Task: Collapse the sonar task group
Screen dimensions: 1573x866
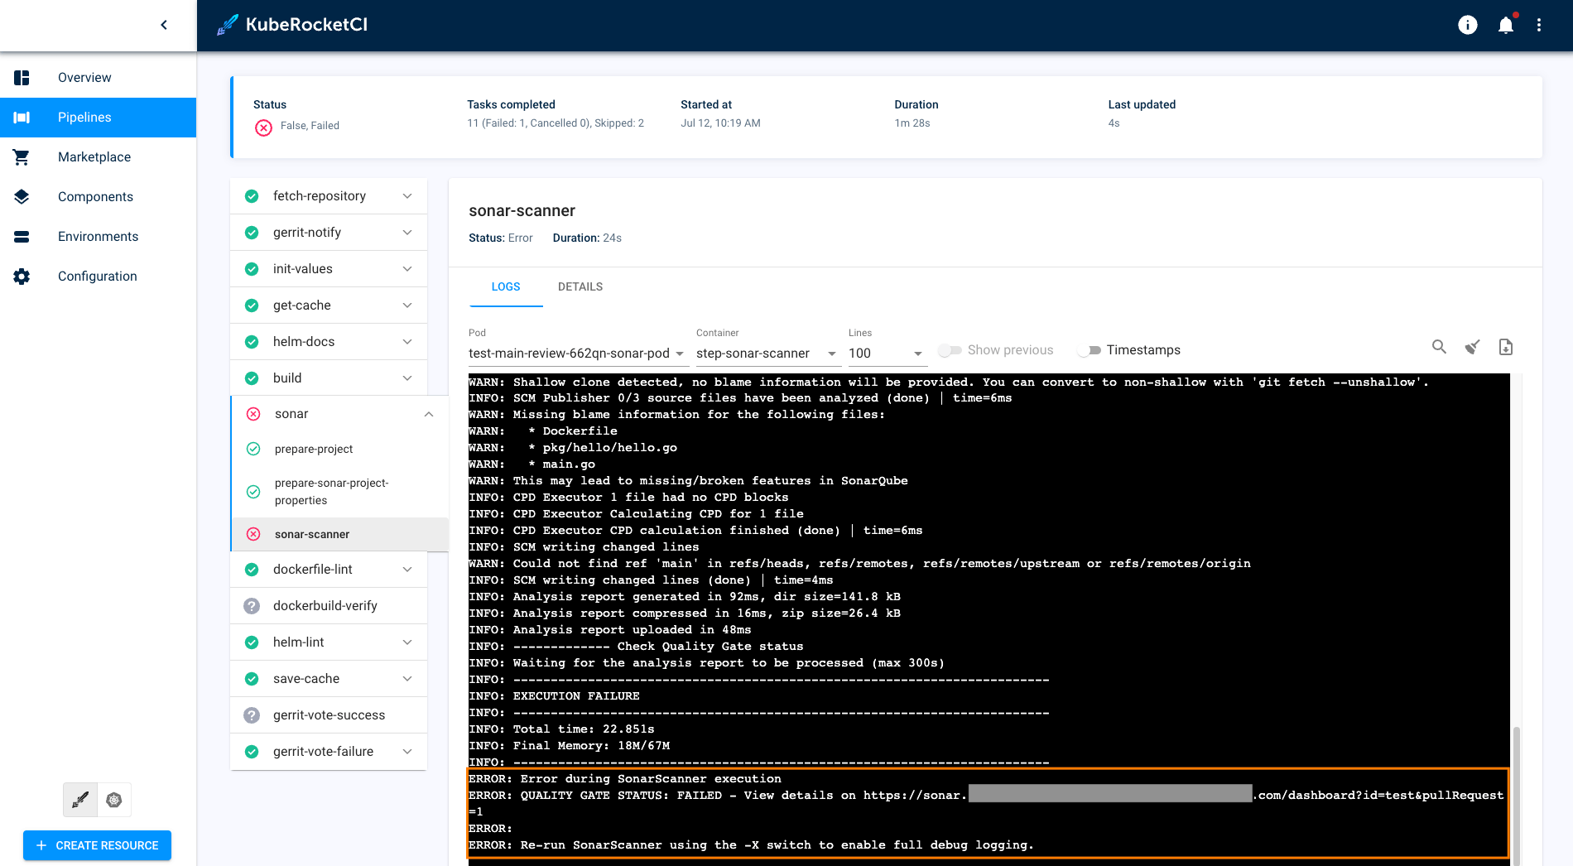Action: click(x=429, y=414)
